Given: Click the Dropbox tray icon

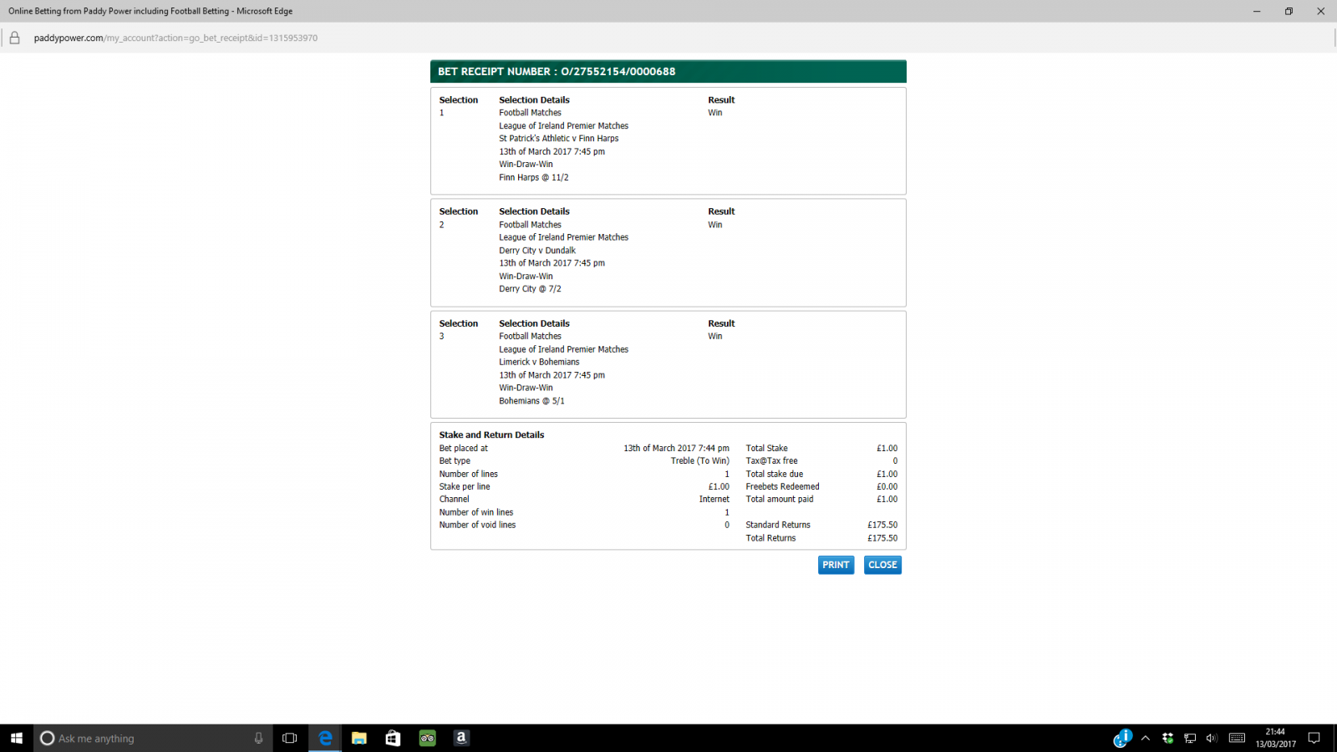Looking at the screenshot, I should [1167, 738].
